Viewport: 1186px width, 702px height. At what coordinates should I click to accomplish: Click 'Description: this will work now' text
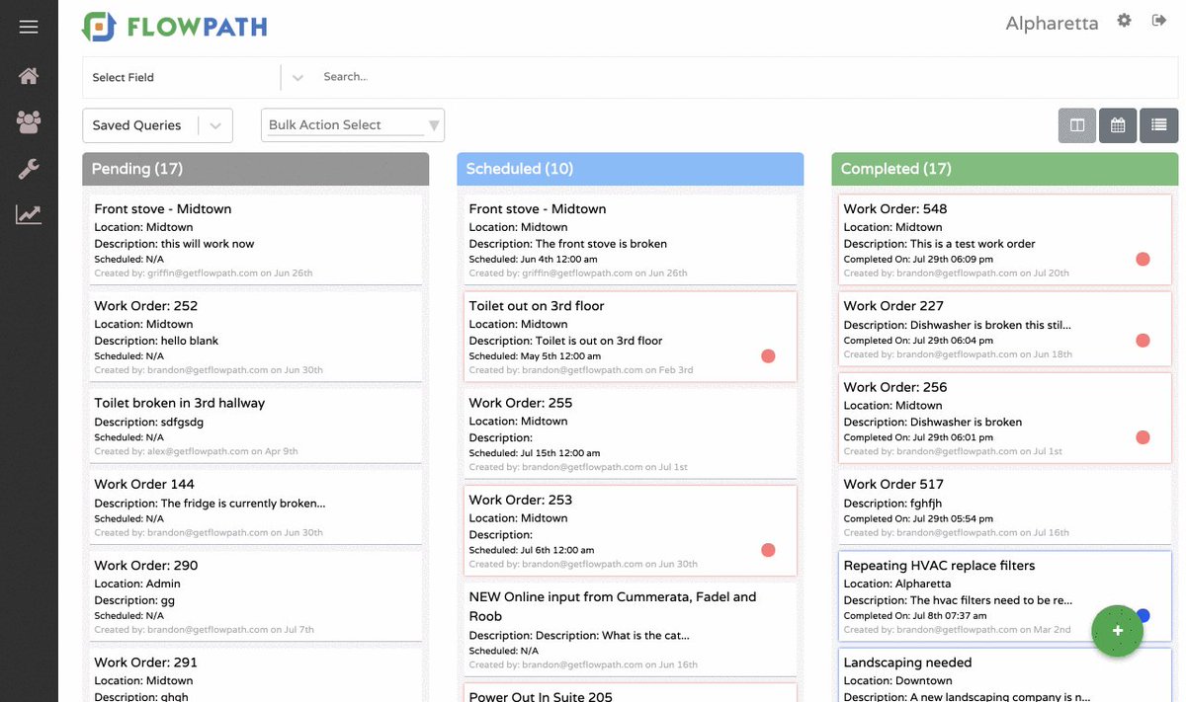click(x=174, y=244)
